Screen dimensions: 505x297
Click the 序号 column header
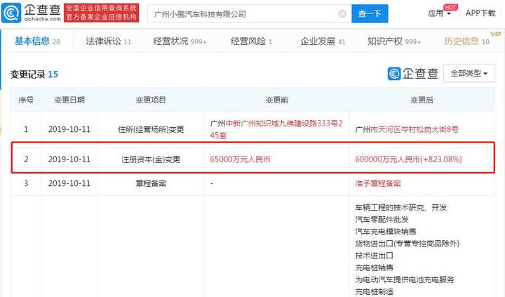[26, 100]
